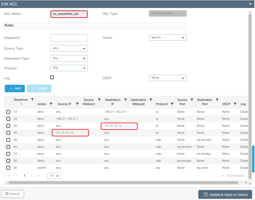The image size is (255, 200).
Task: Click 'eq www' destination port cell
Action: (x=203, y=168)
